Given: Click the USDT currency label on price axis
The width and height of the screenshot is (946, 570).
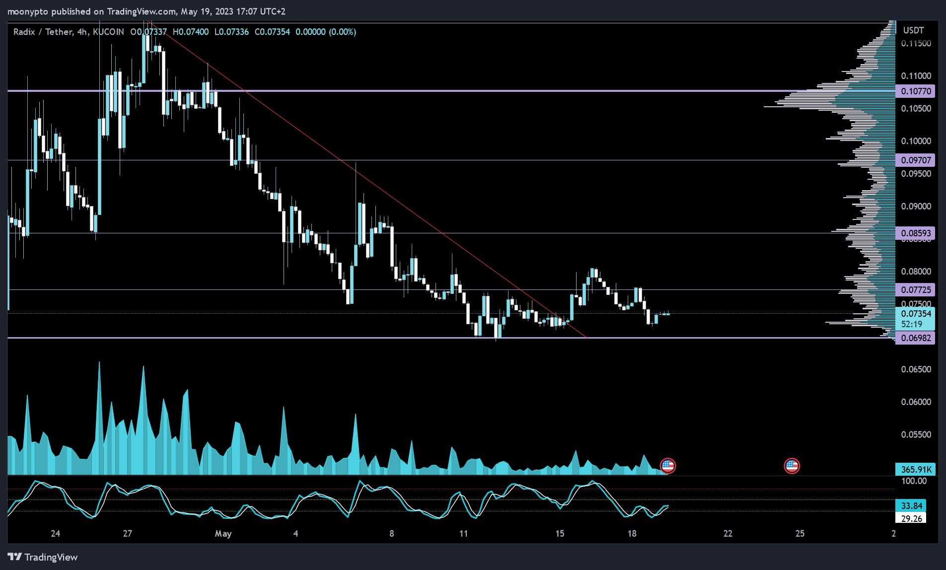Looking at the screenshot, I should tap(913, 30).
